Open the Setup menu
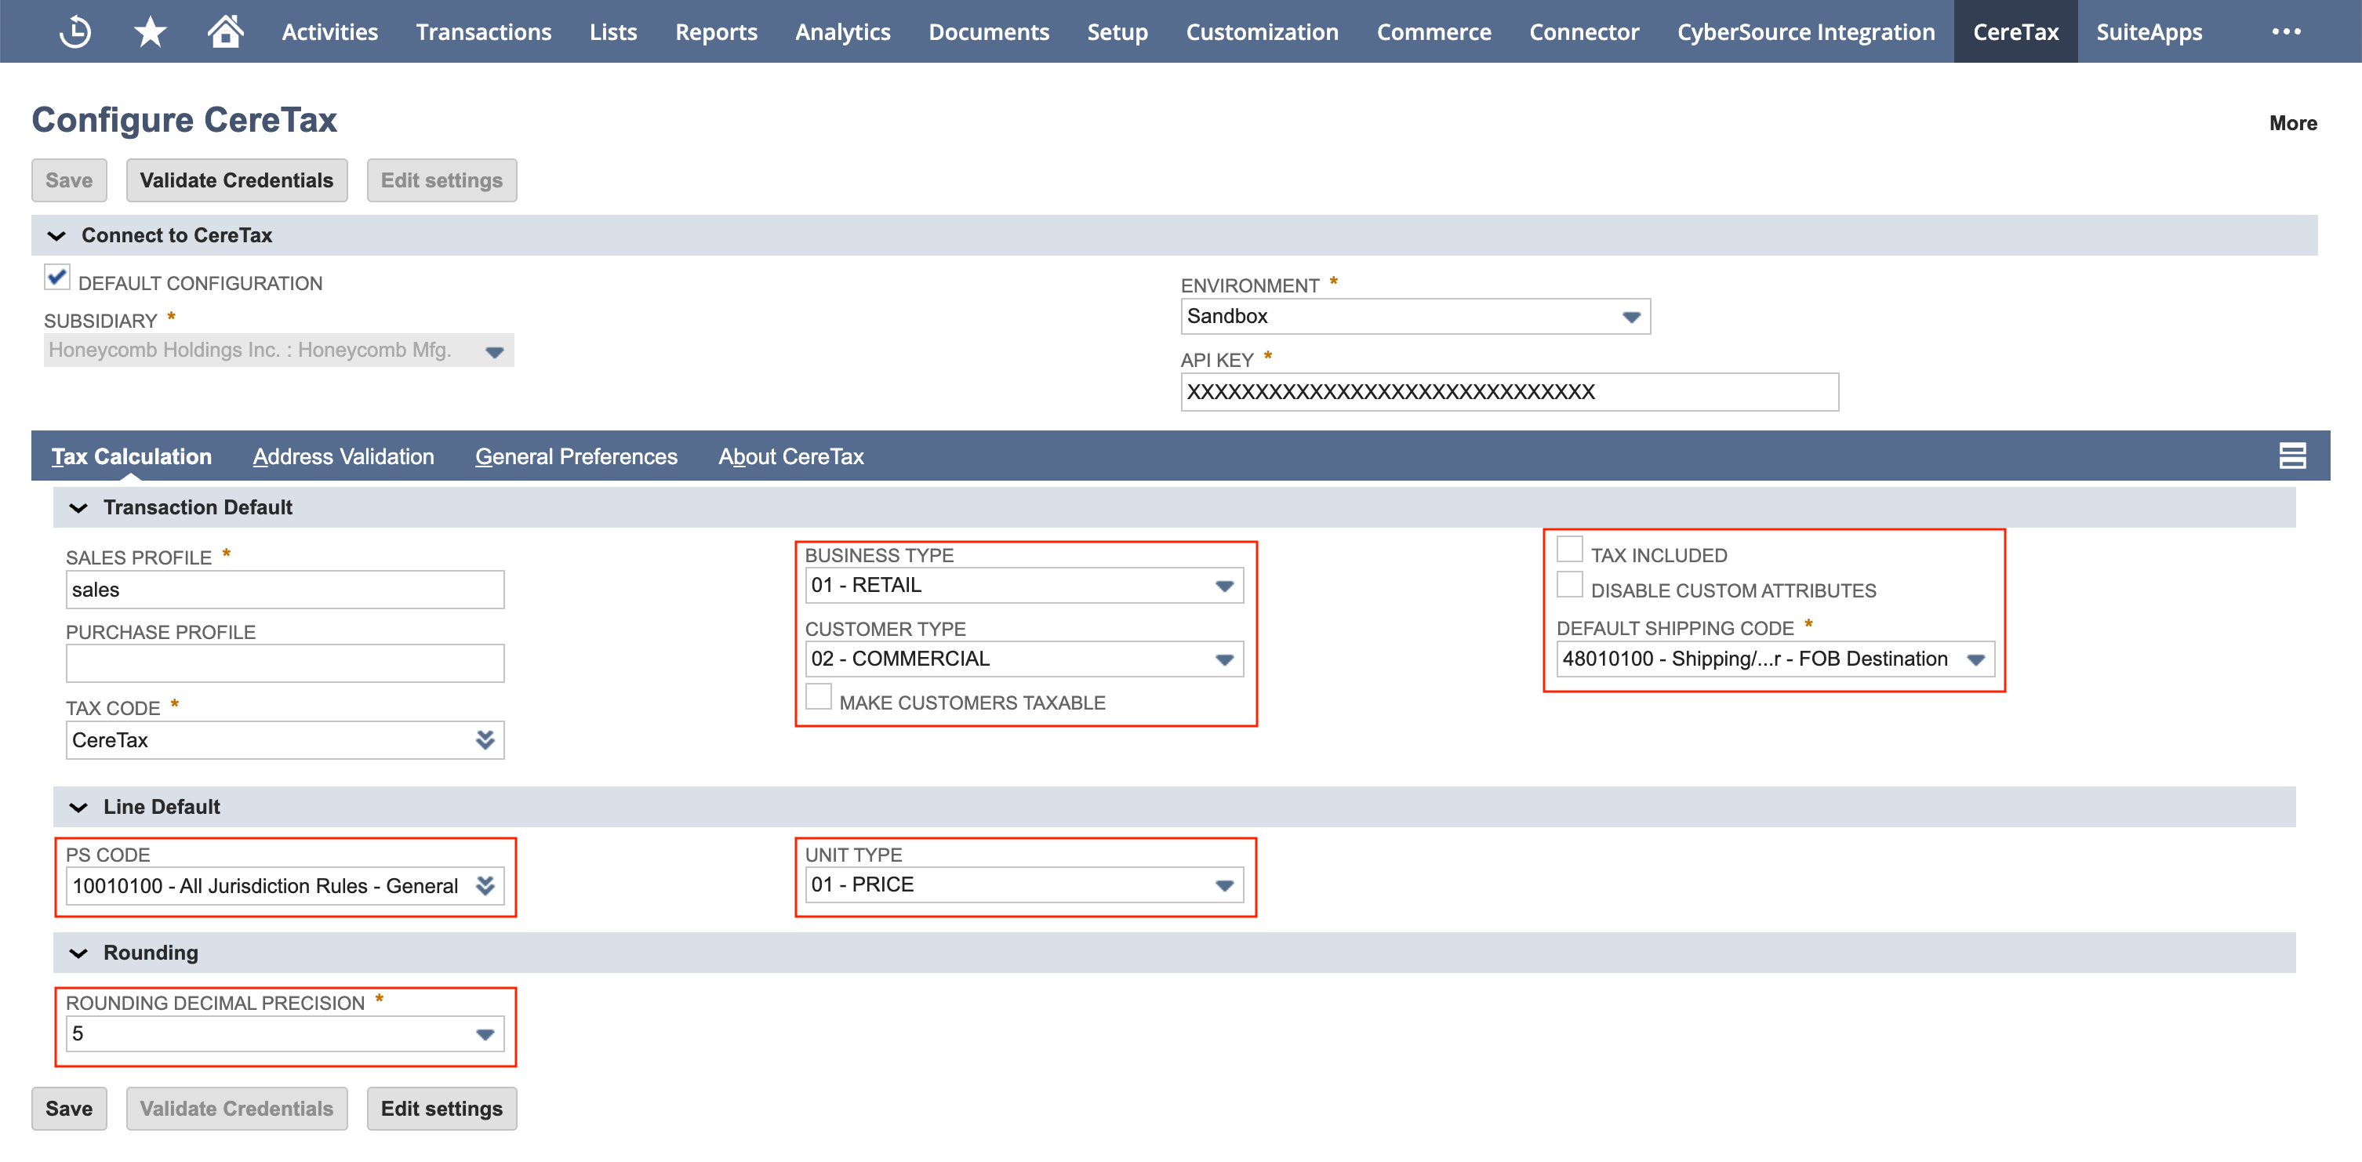Image resolution: width=2362 pixels, height=1162 pixels. tap(1117, 31)
